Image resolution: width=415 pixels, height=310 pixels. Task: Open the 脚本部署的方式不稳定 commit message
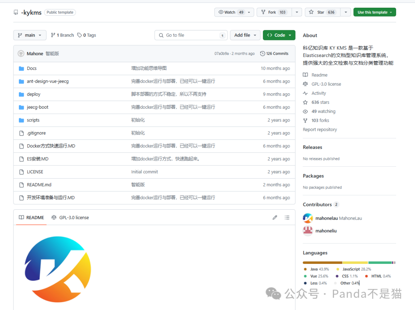[x=169, y=94]
